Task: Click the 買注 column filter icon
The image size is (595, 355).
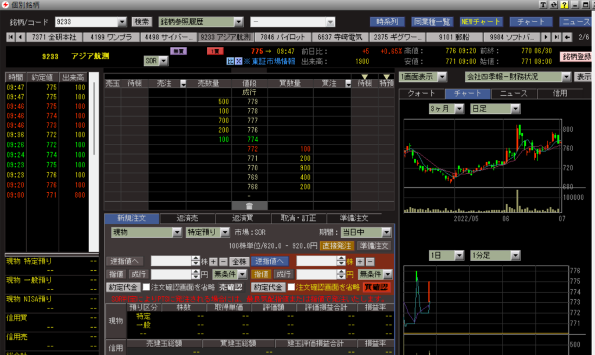Action: [x=344, y=84]
